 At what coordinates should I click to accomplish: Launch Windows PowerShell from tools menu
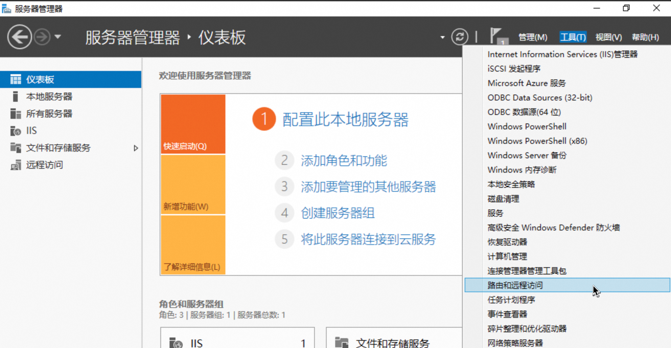567,126
